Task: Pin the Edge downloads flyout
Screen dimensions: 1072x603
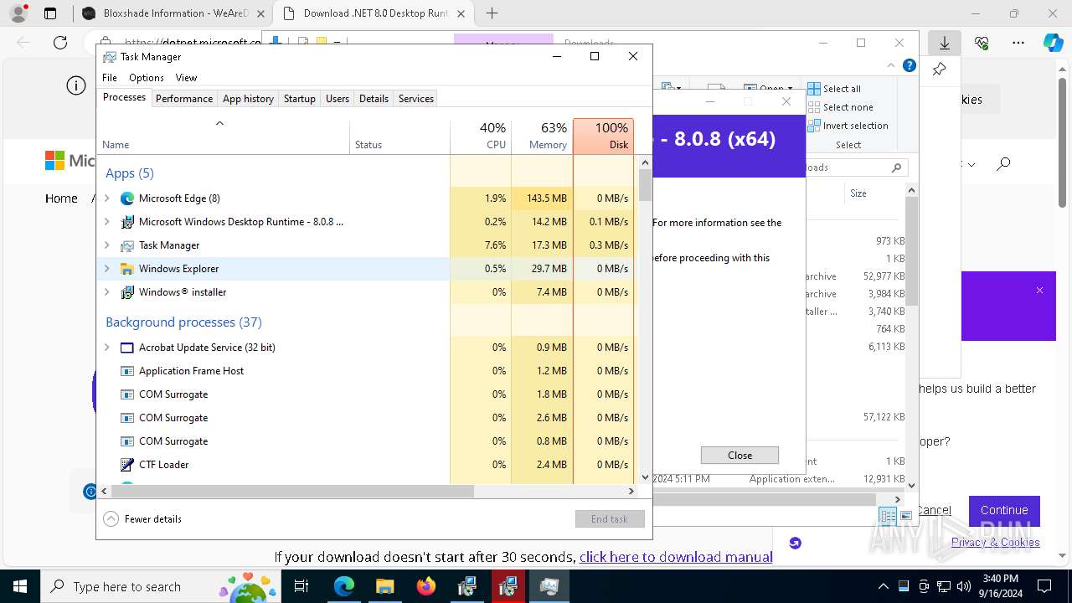Action: click(940, 69)
